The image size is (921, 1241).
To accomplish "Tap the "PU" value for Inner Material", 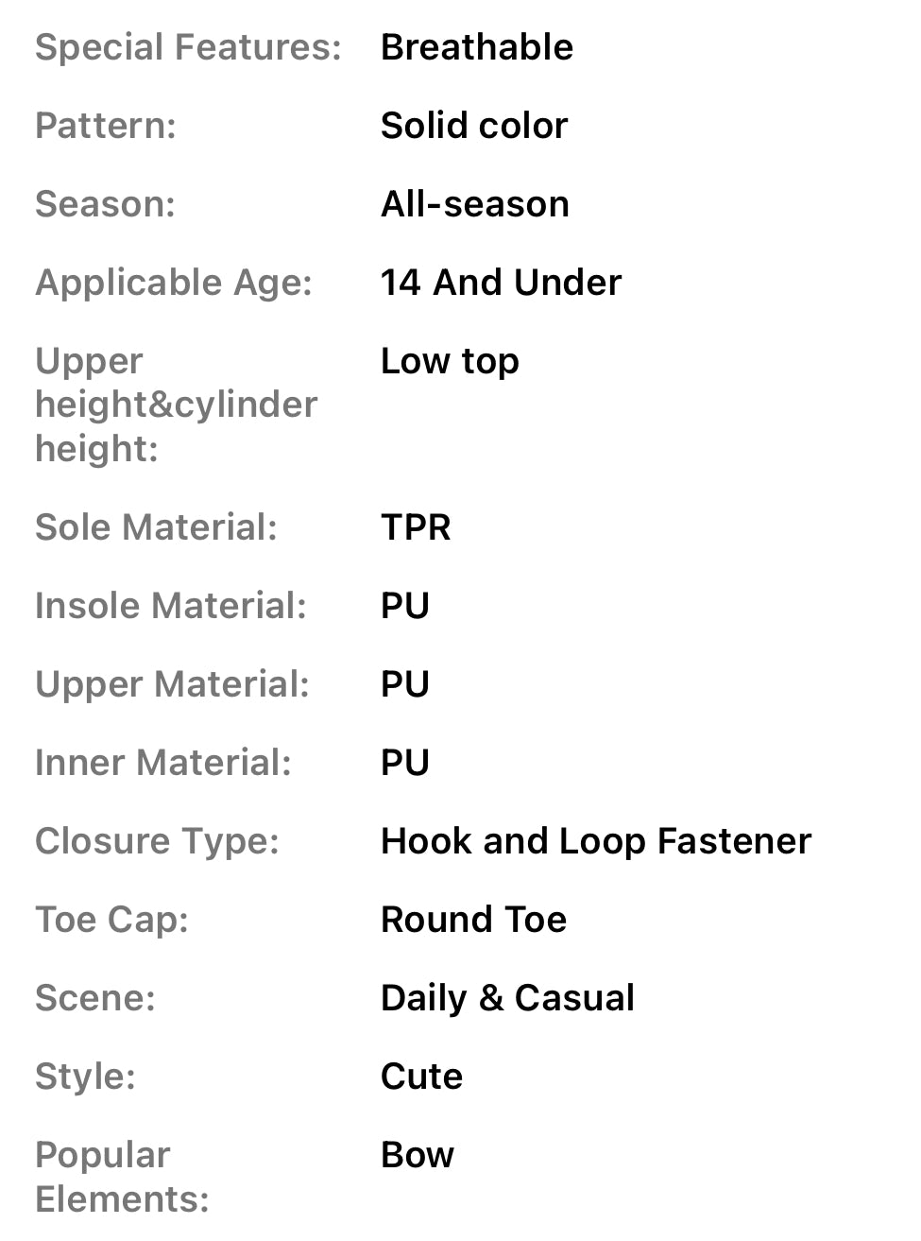I will pyautogui.click(x=405, y=763).
